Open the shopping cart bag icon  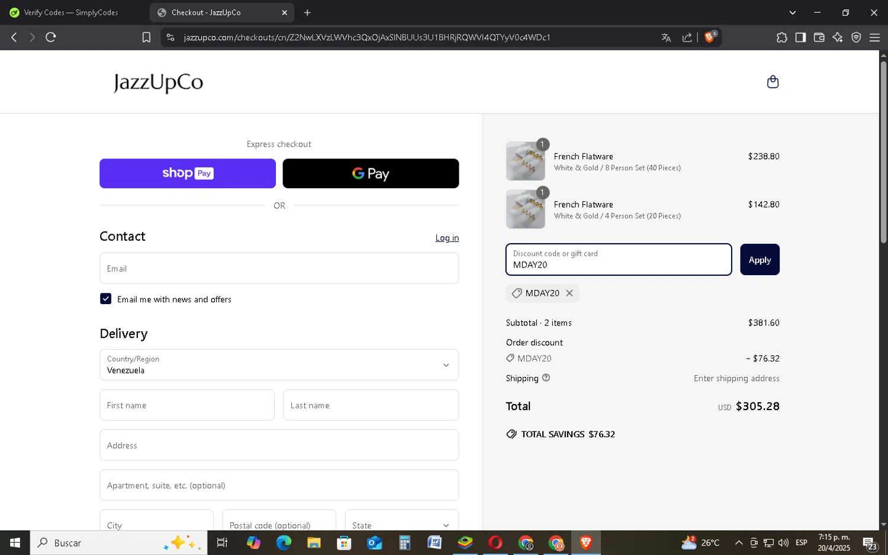[773, 82]
